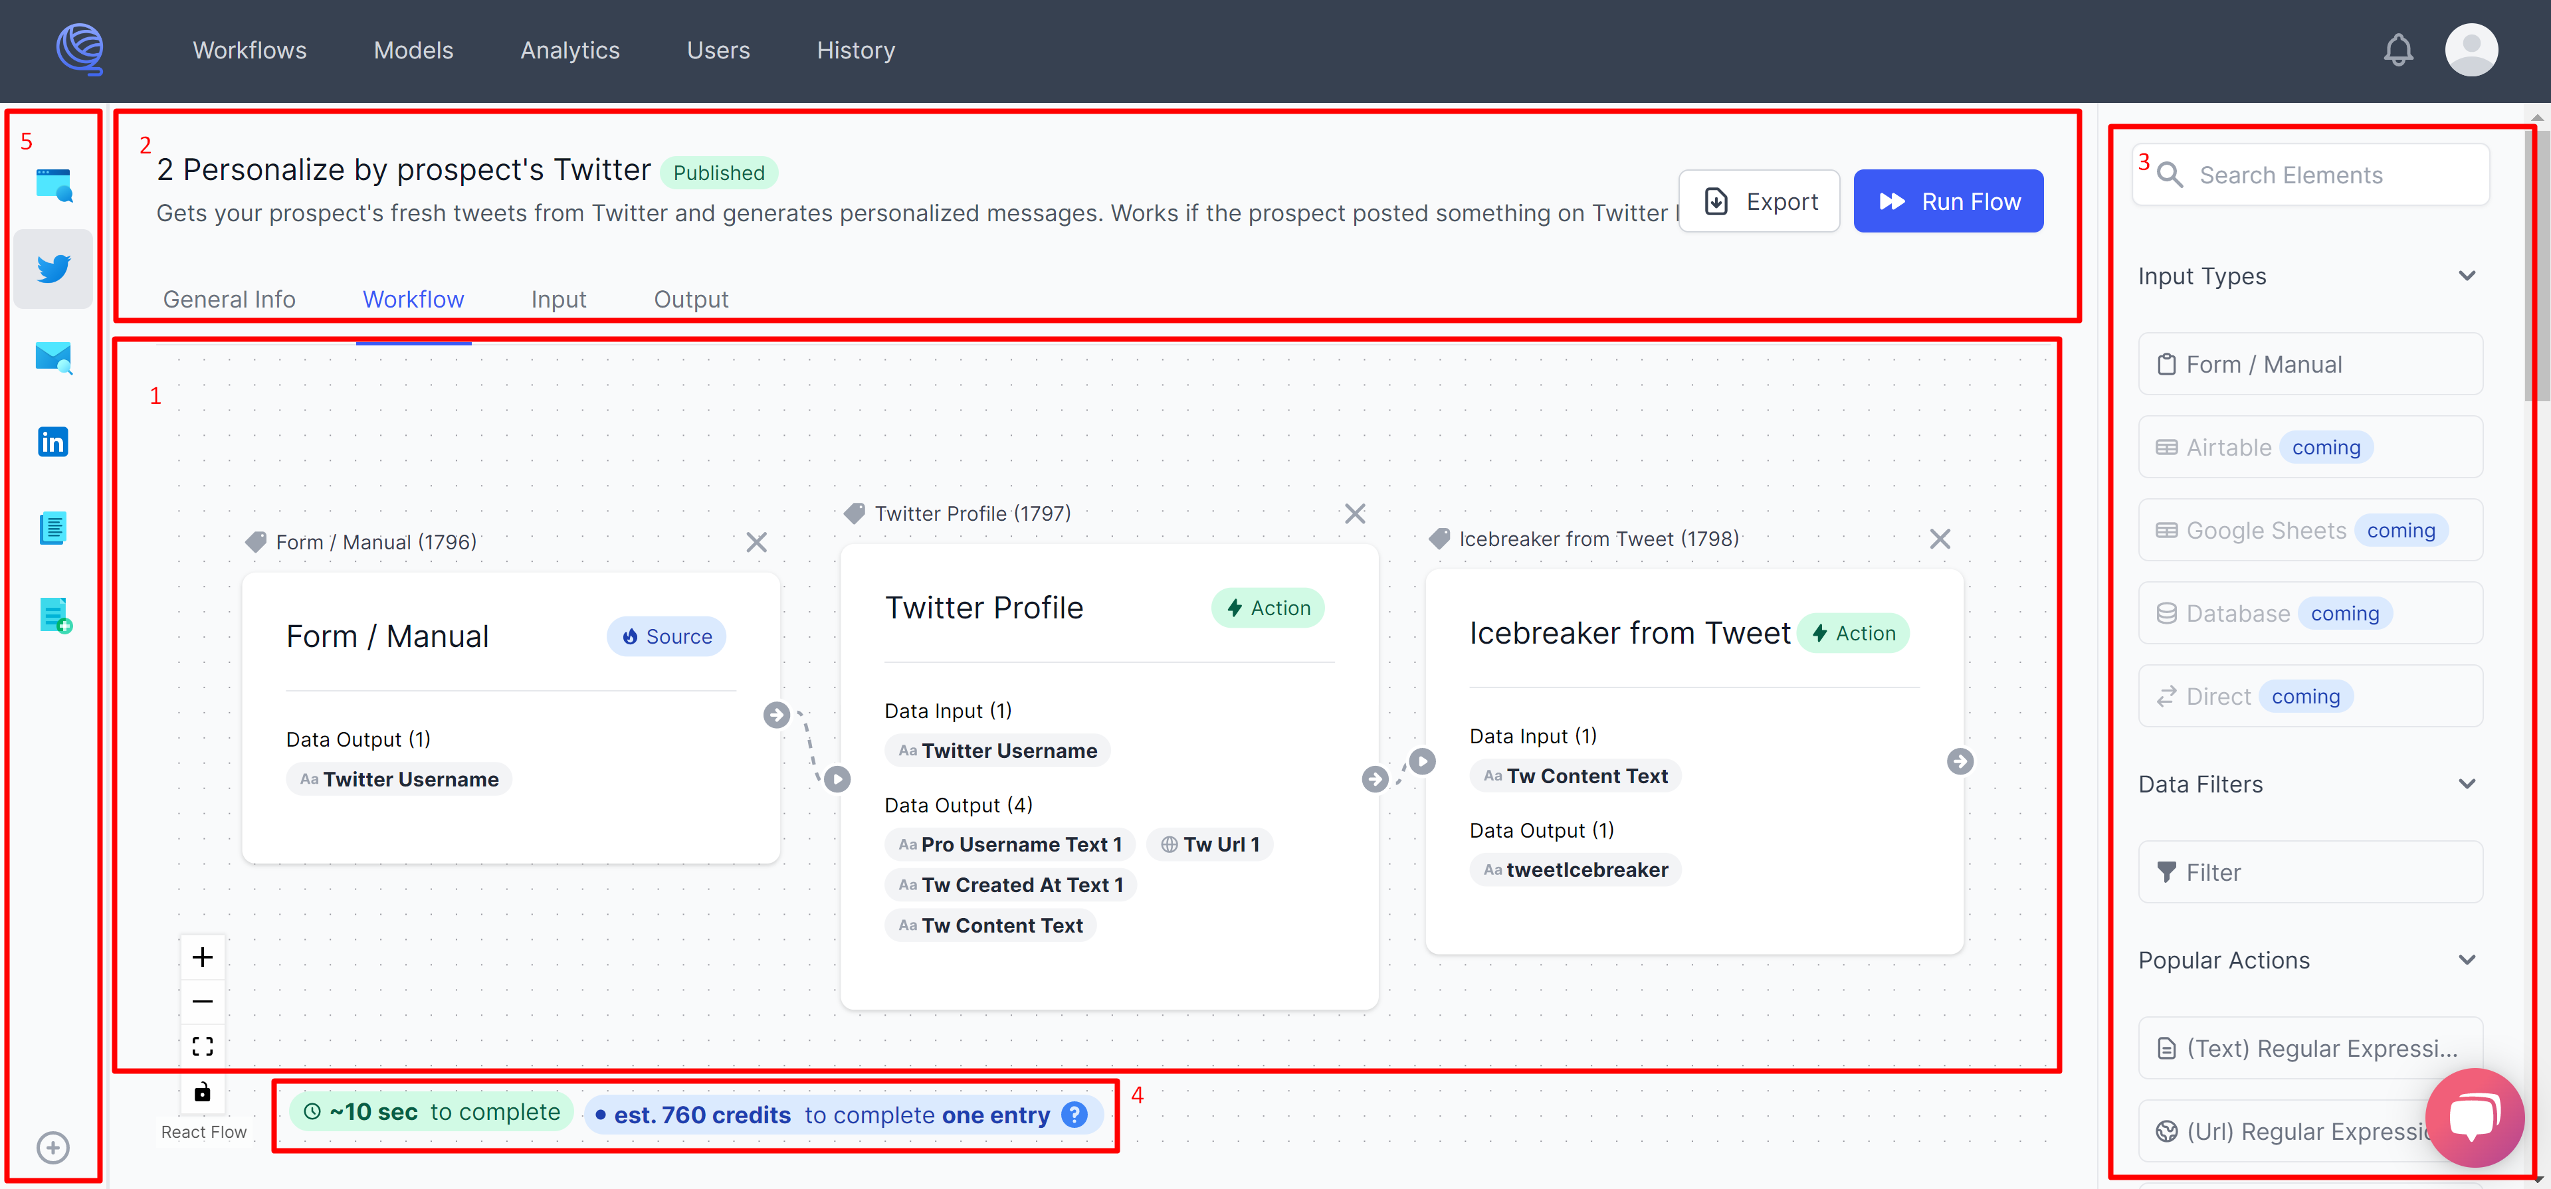Viewport: 2551px width, 1189px height.
Task: Click the notification bell icon
Action: (x=2398, y=50)
